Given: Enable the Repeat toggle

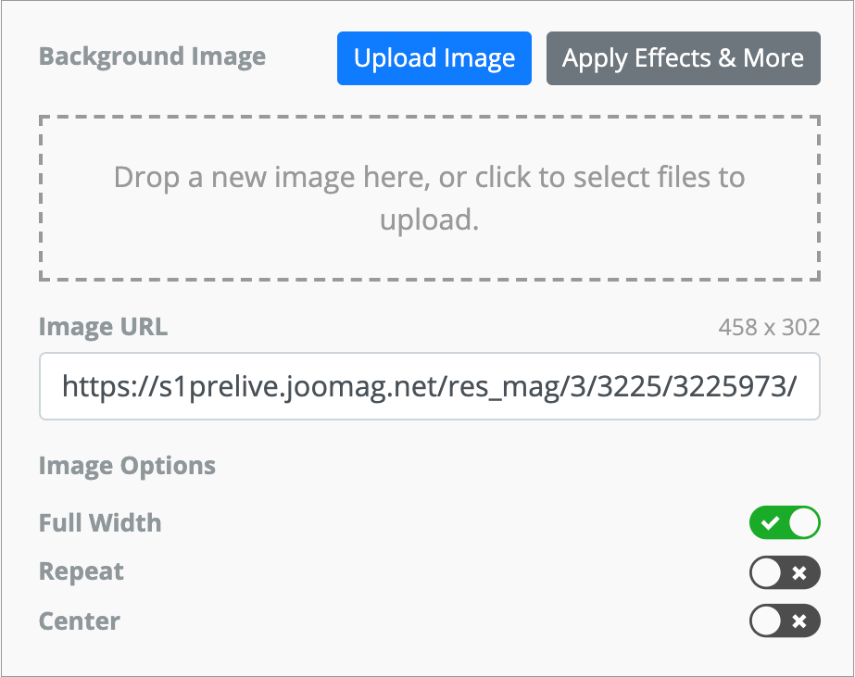Looking at the screenshot, I should coord(785,573).
